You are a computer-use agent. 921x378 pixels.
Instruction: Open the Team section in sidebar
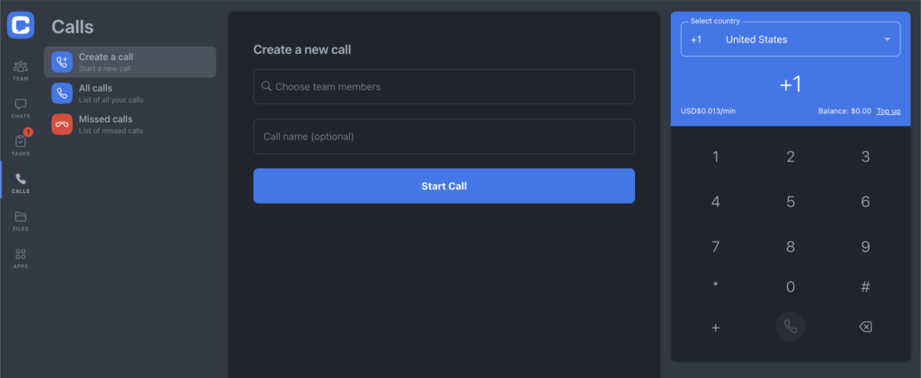tap(21, 70)
